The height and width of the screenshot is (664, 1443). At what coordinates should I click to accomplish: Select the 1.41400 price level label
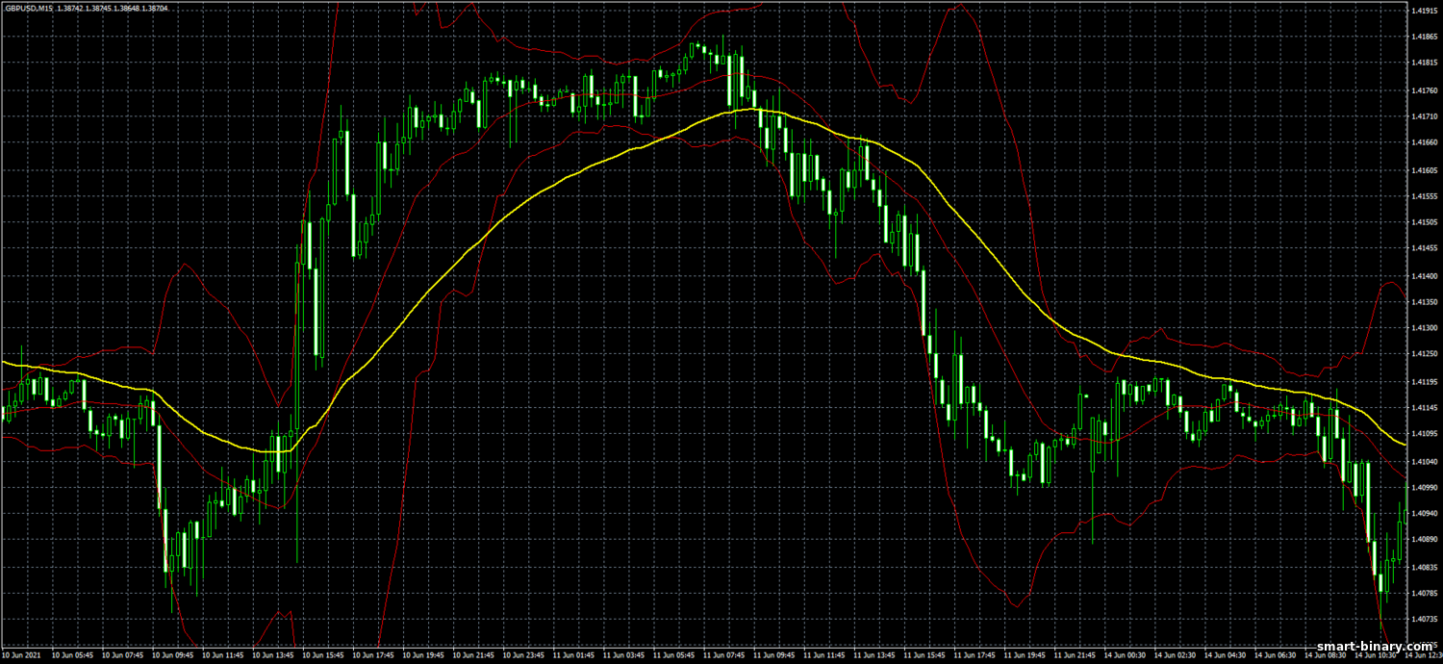click(1425, 275)
